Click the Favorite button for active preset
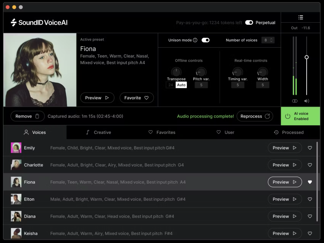Image resolution: width=324 pixels, height=243 pixels. [137, 98]
